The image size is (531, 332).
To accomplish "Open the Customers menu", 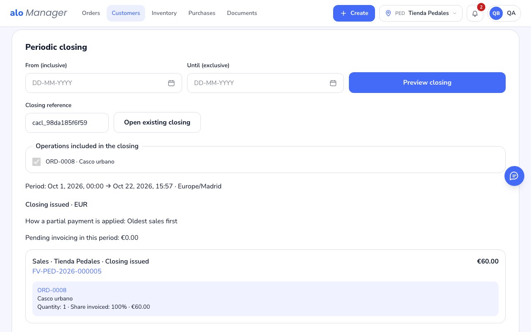I will coord(126,13).
